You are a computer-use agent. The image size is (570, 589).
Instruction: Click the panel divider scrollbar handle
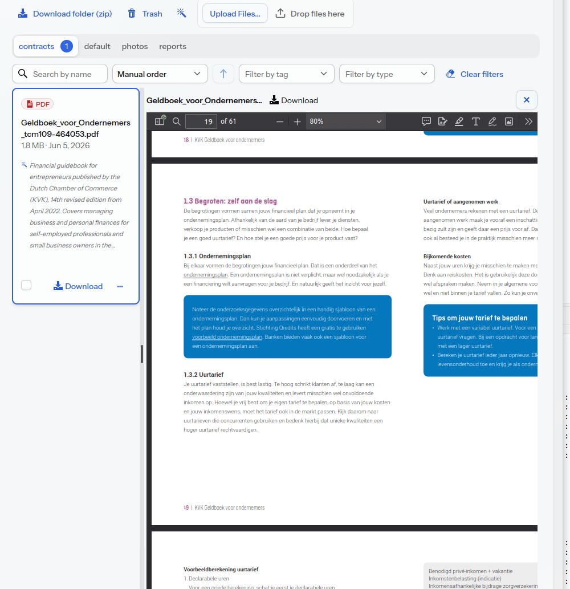[x=142, y=354]
